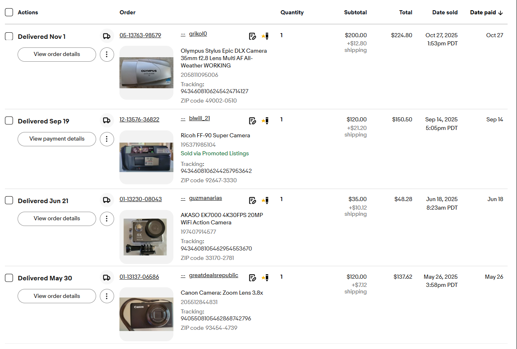Click the star pencil feedback icon for grikol0
The width and height of the screenshot is (517, 349).
265,36
